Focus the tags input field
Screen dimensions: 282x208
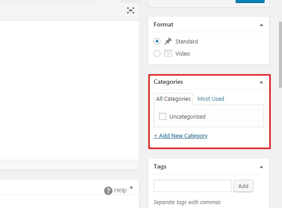click(193, 186)
